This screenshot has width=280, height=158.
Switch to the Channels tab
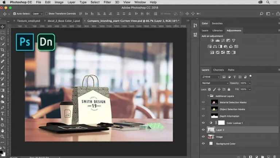coord(218,70)
